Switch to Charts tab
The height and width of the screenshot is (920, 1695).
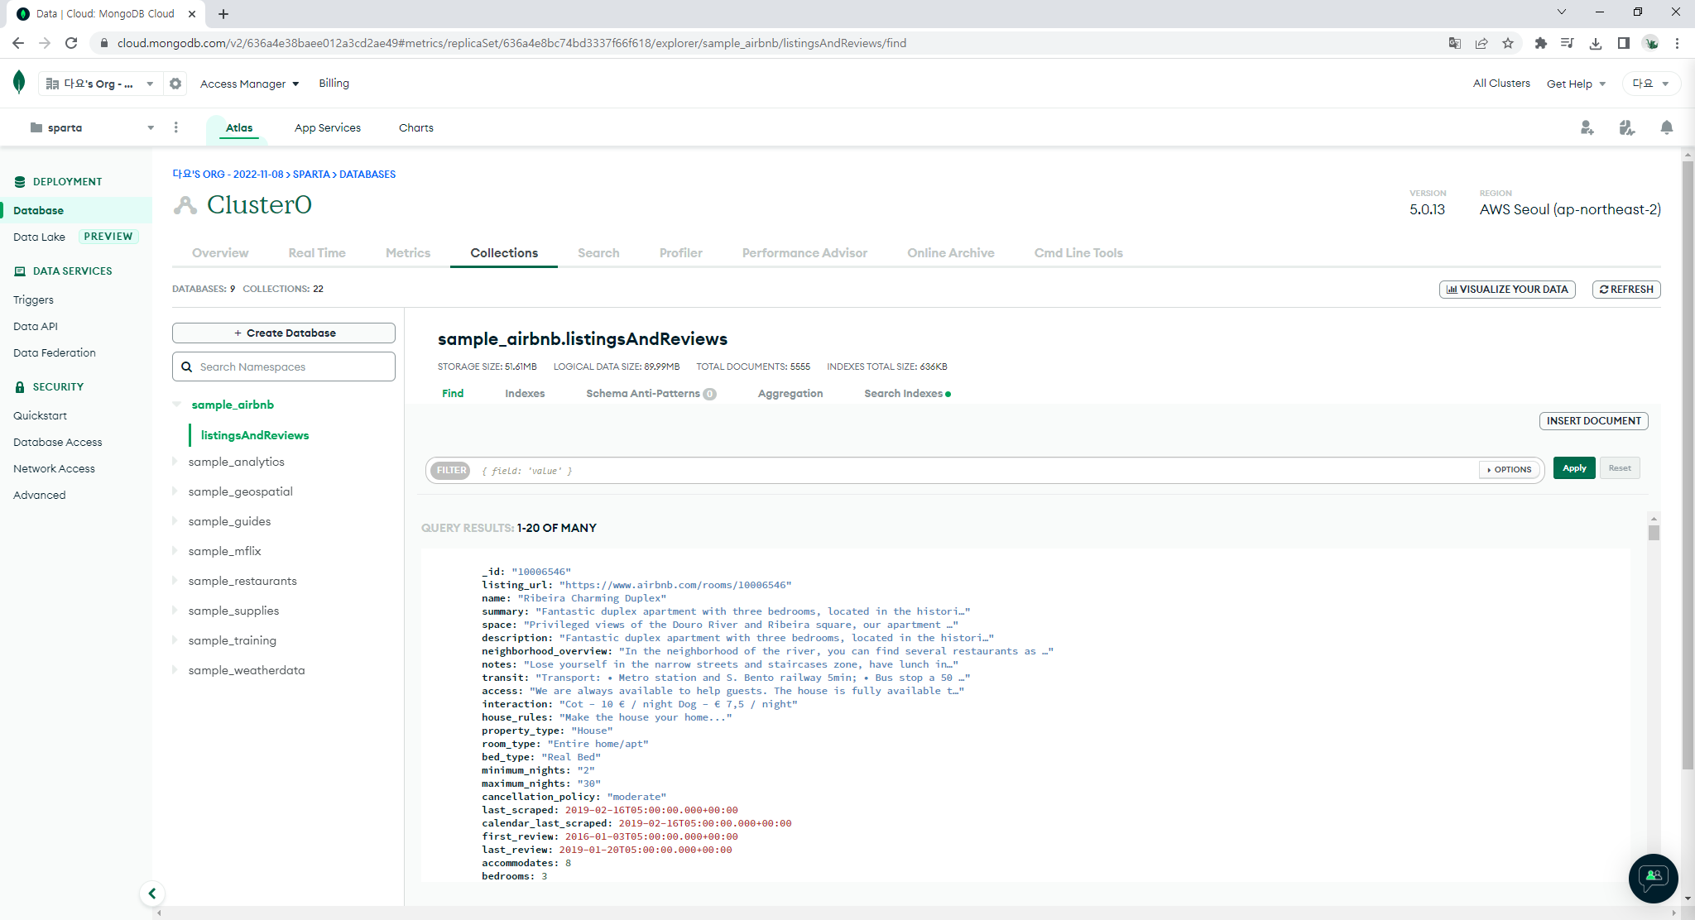416,127
